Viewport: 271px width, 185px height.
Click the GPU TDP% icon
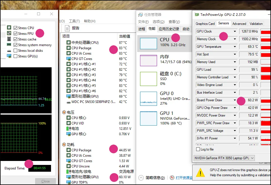point(69,182)
